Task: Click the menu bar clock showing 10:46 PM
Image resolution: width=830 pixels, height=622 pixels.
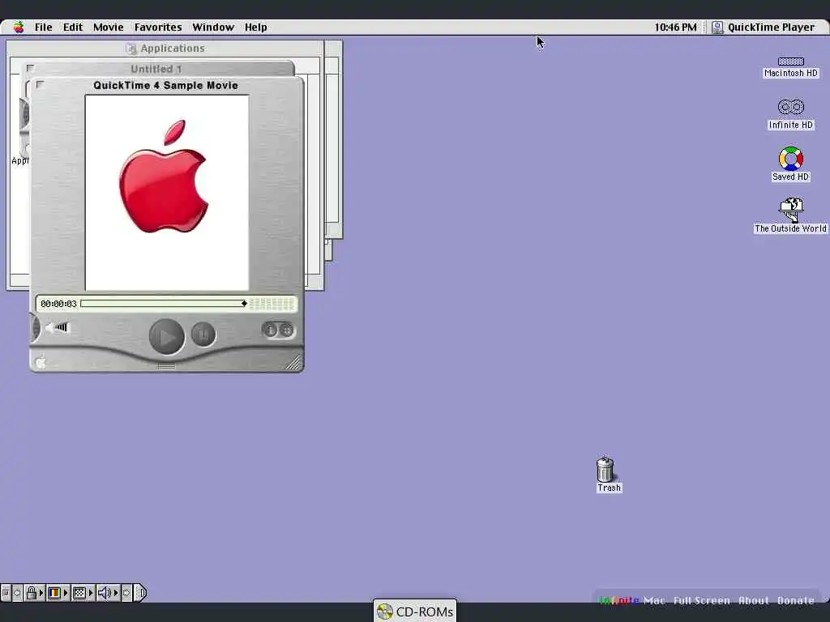Action: (x=675, y=27)
